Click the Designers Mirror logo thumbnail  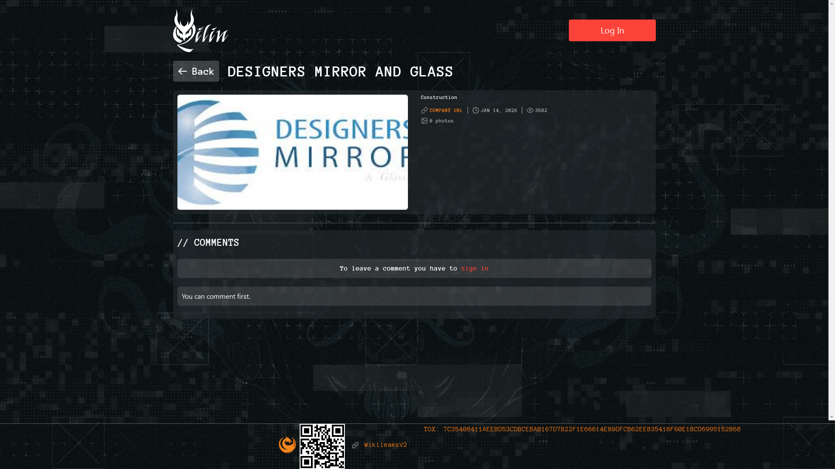click(x=292, y=152)
